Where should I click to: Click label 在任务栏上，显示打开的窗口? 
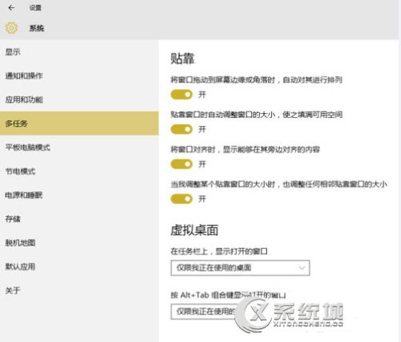point(219,251)
